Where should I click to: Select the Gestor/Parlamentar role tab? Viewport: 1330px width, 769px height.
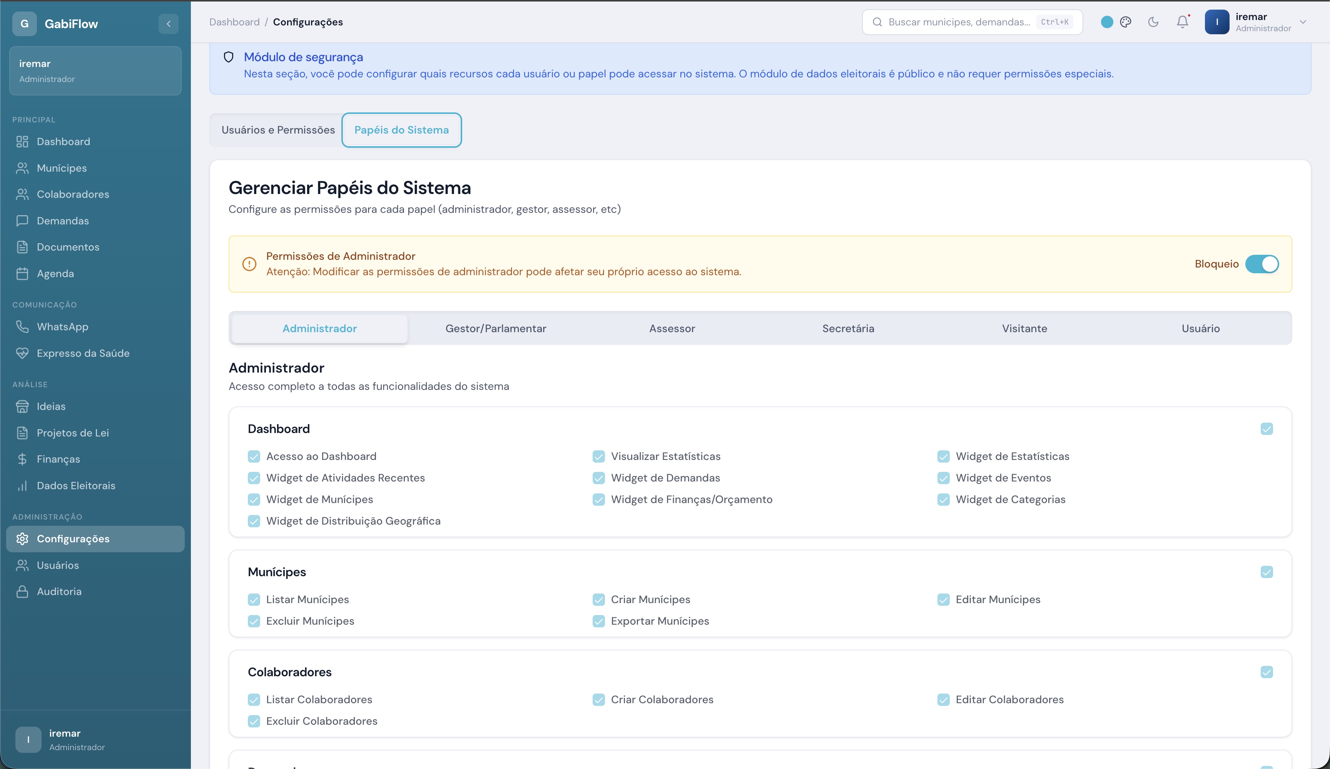point(496,328)
